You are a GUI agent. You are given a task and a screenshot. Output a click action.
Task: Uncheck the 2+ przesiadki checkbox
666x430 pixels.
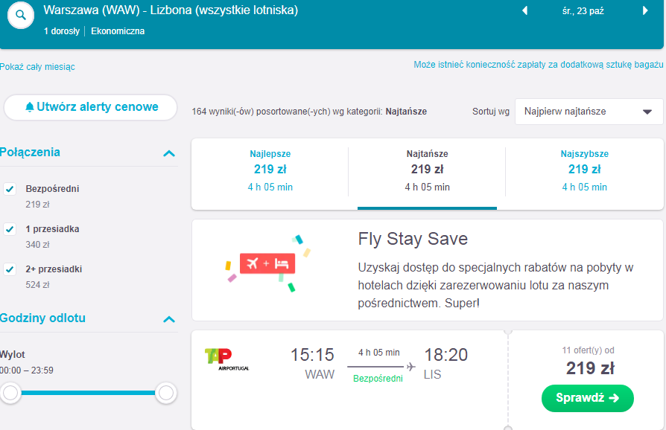coord(10,269)
